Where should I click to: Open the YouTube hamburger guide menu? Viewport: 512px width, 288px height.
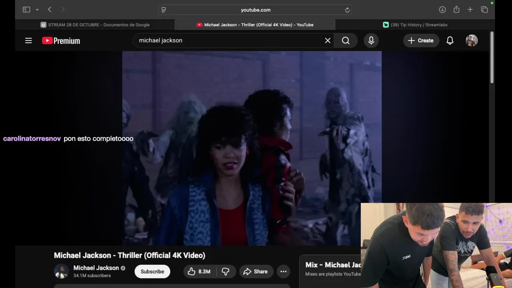(28, 40)
